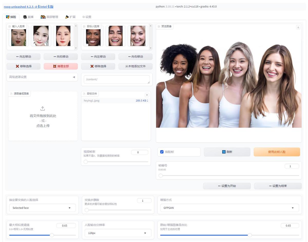
Task: Select the third blonde target face thumbnail
Action: (x=138, y=36)
